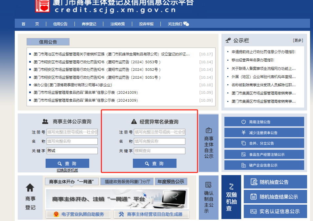Click the edit icon on 随机抽查公告
The width and height of the screenshot is (313, 221).
pyautogui.click(x=253, y=182)
